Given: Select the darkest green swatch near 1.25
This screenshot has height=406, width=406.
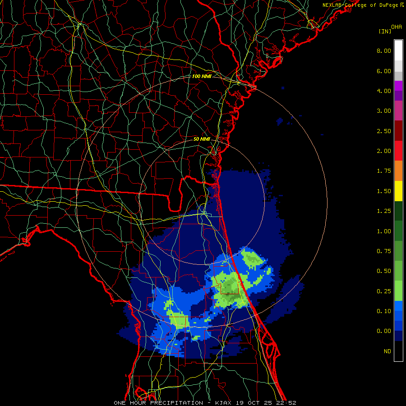Looking at the screenshot, I should (398, 211).
